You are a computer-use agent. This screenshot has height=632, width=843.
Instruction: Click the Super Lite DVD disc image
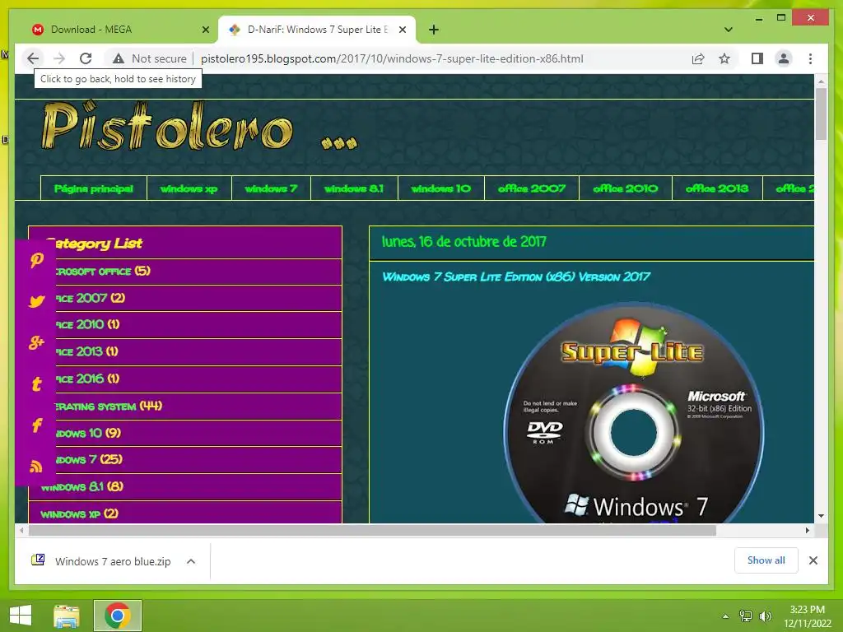tap(633, 413)
